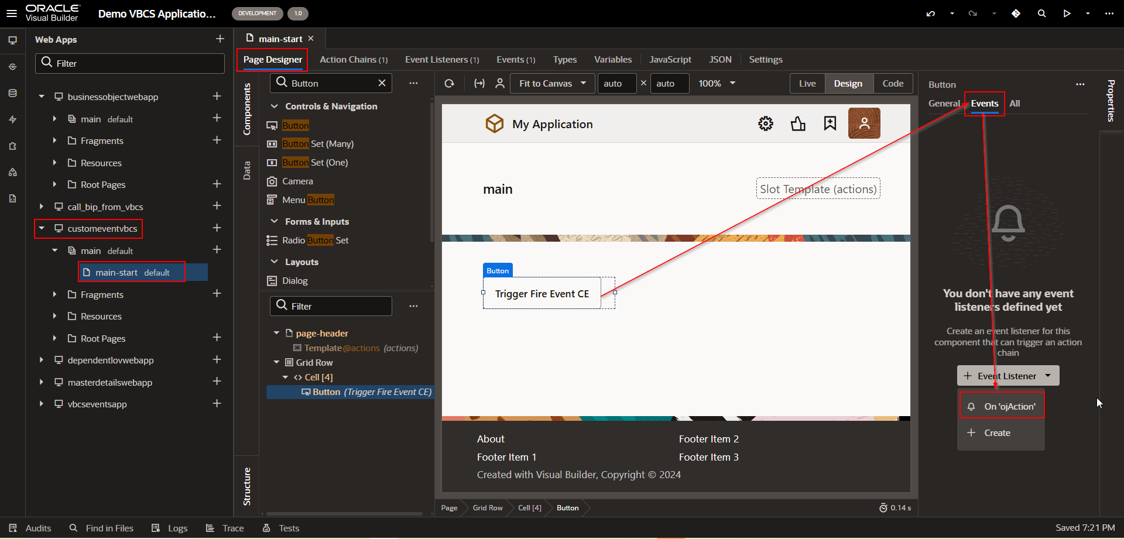Screen dimensions: 1124x539
Task: Close the main-start editor tab
Action: (x=311, y=39)
